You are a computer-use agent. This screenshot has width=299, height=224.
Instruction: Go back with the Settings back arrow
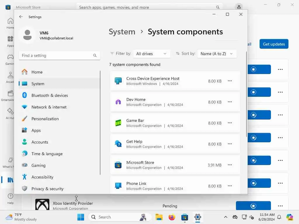coord(21,17)
